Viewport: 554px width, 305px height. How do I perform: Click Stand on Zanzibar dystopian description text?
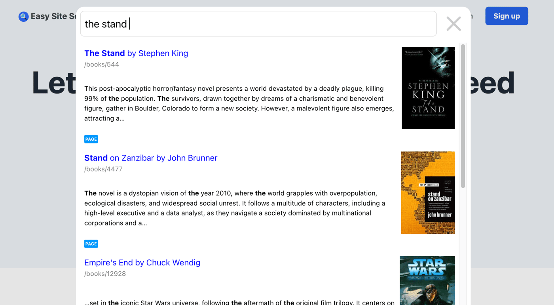pyautogui.click(x=235, y=208)
